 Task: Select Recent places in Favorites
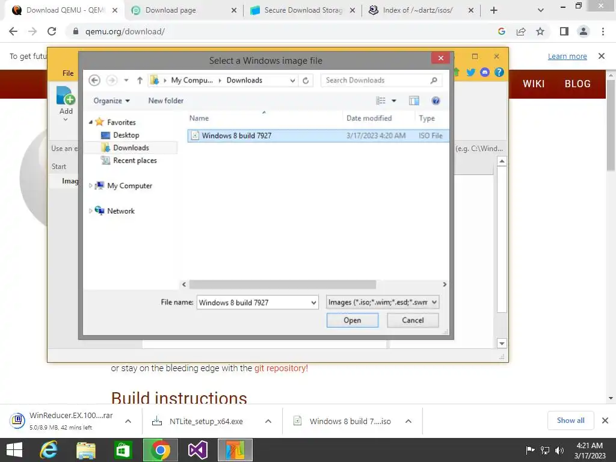135,161
